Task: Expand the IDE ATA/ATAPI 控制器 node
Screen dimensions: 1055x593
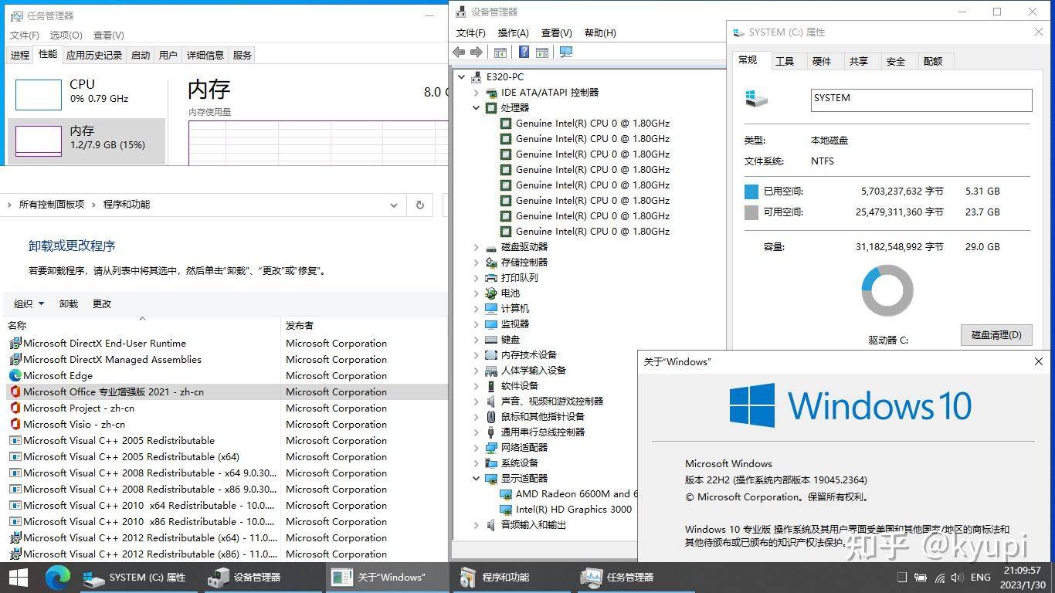Action: point(477,92)
